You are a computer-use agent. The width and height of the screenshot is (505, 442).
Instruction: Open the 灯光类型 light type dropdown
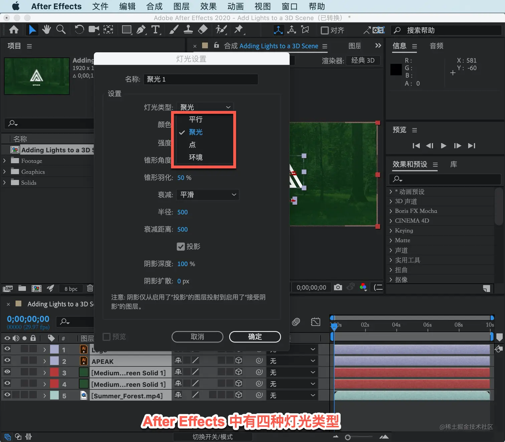pos(205,107)
